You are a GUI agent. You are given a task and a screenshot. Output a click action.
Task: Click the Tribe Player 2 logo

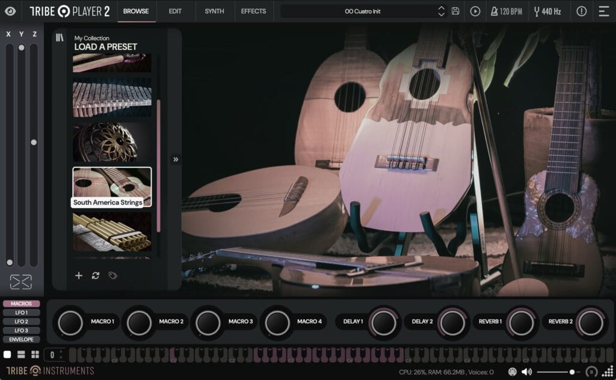pos(70,11)
